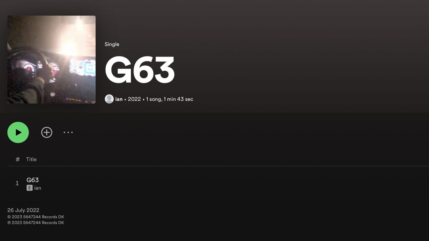Open the three-dot more options menu
Screen dimensions: 429x241
[68, 132]
